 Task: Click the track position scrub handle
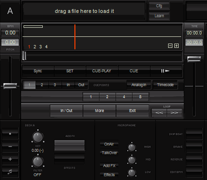click(x=24, y=56)
